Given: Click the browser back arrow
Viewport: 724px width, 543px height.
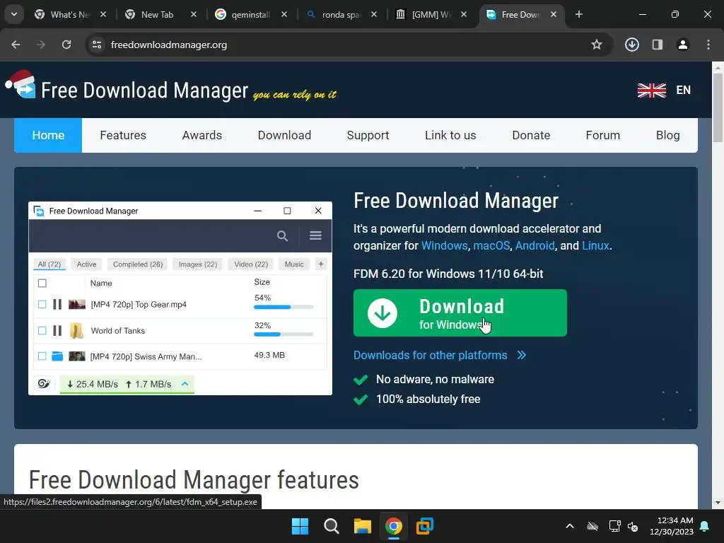Looking at the screenshot, I should [16, 45].
